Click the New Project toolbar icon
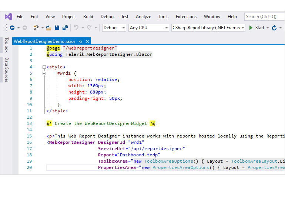The image size is (285, 197). pyautogui.click(x=36, y=28)
